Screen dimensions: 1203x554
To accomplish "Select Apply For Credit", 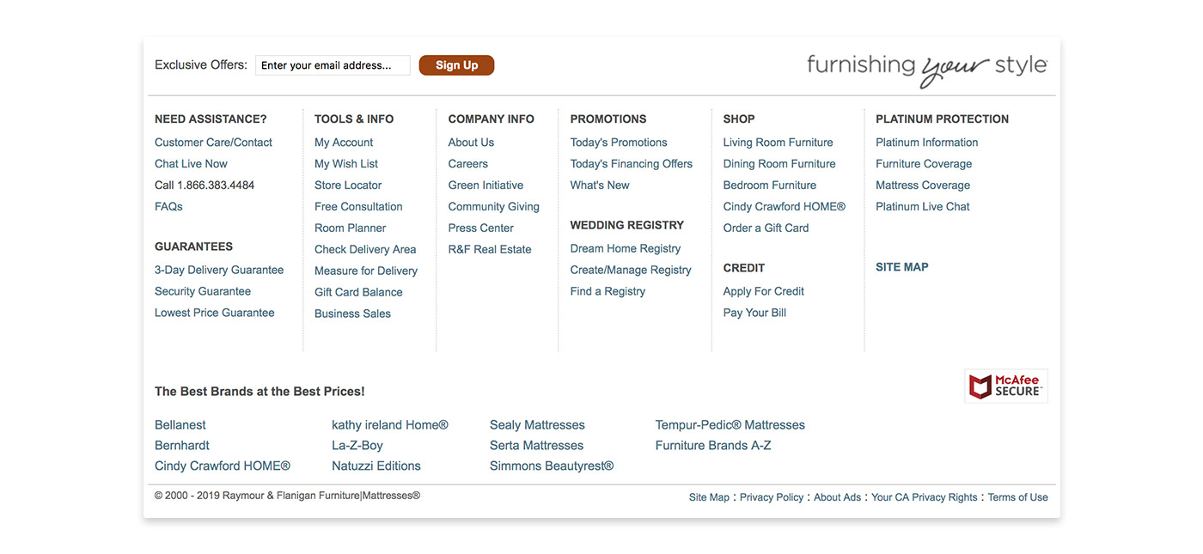I will pyautogui.click(x=764, y=292).
